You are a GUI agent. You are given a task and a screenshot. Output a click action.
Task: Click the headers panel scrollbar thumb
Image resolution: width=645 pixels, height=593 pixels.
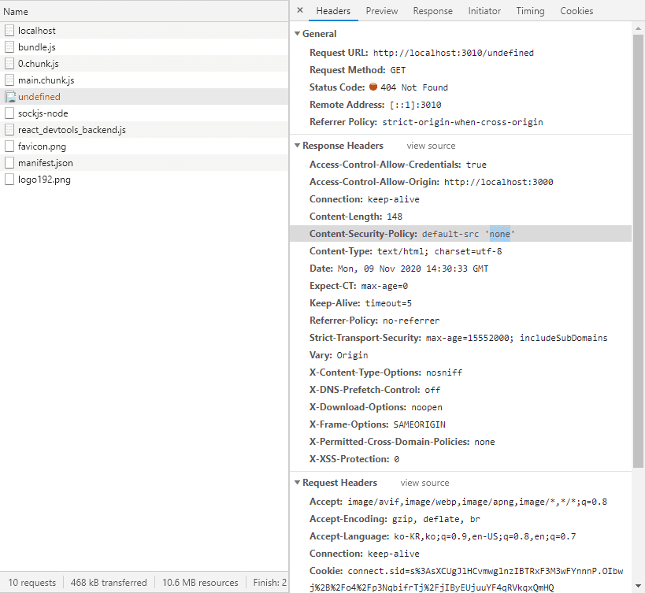tap(638, 251)
